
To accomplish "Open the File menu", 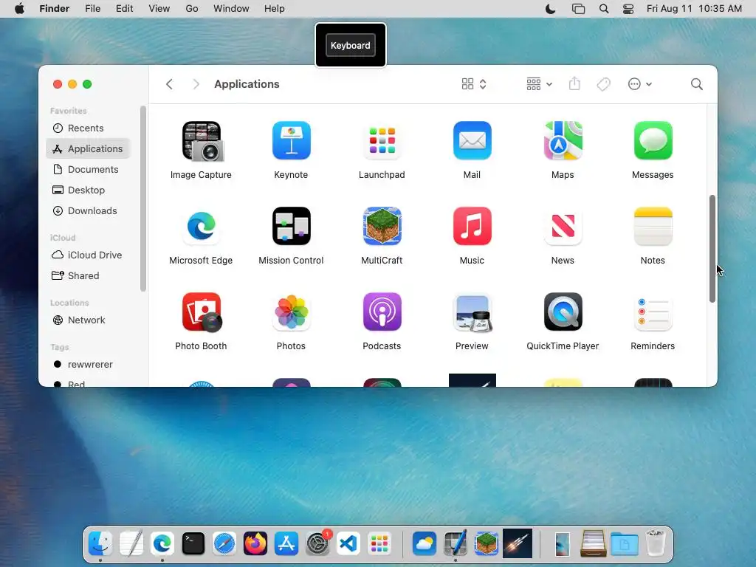I will point(92,9).
